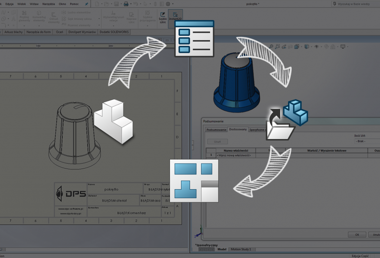Screen dimensions: 380x258
Task: Click the Print icon in the toolbar
Action: click(x=126, y=4)
